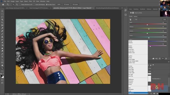
Task: Select the Dodge tool
Action: pyautogui.click(x=2, y=51)
